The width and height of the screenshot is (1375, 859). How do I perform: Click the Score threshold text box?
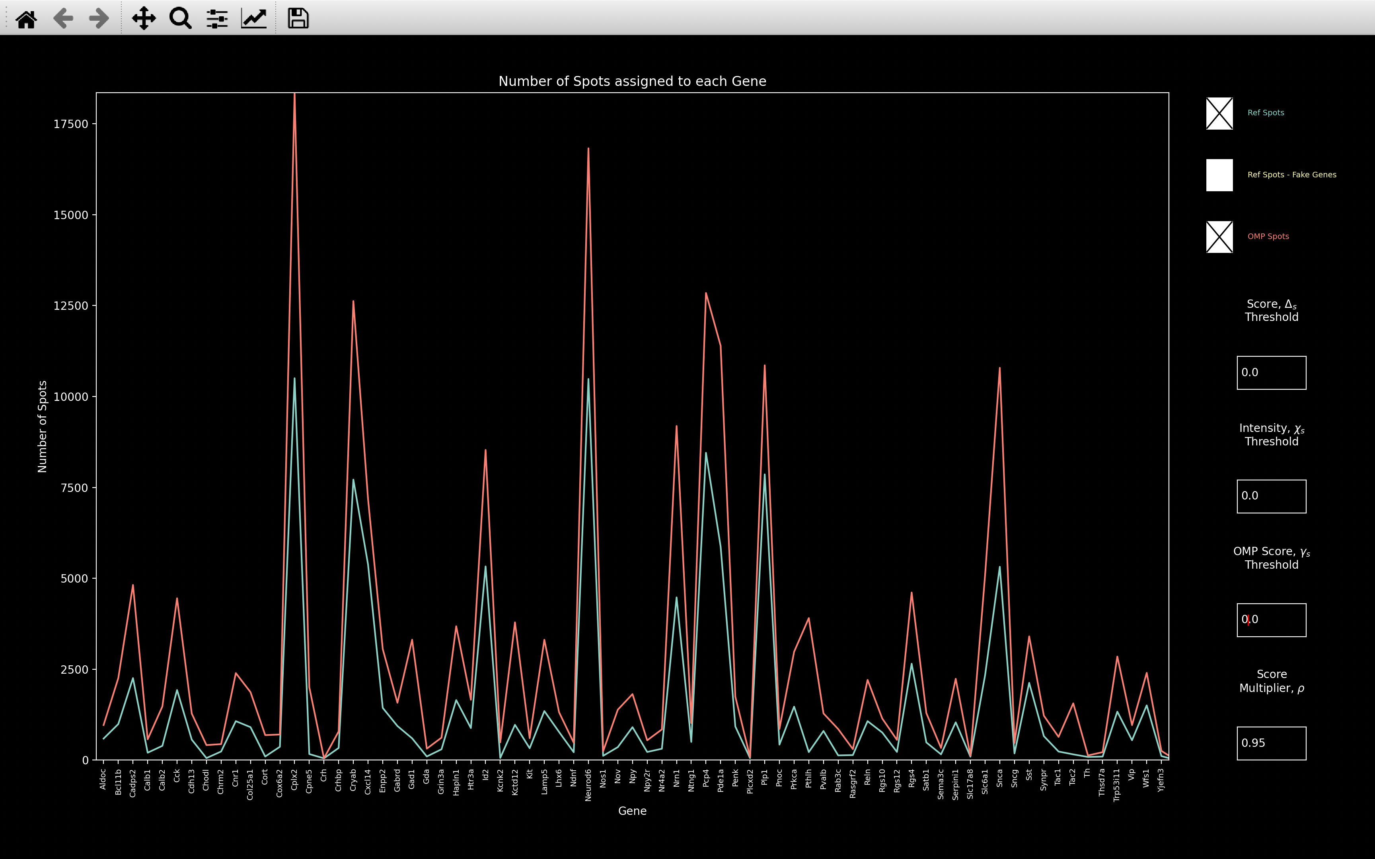(x=1272, y=373)
